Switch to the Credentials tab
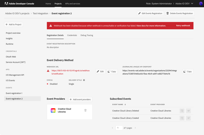The image size is (204, 135). 72,35
